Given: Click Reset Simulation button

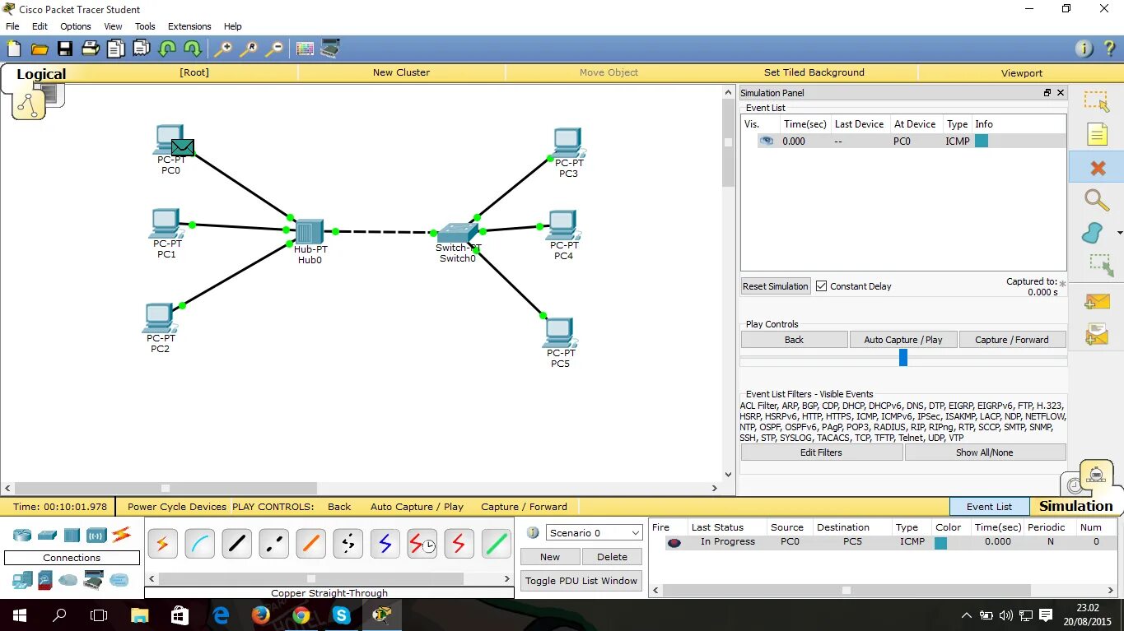Looking at the screenshot, I should click(776, 286).
